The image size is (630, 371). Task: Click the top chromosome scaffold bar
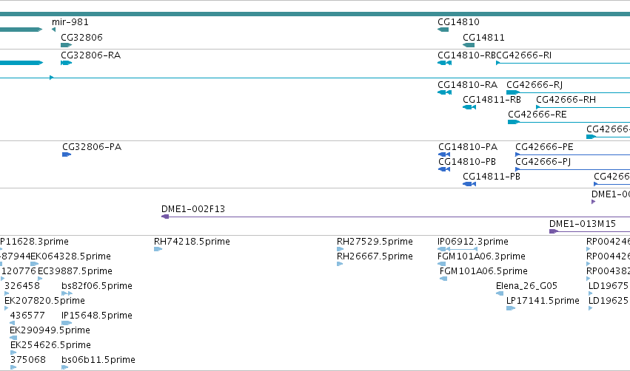(x=315, y=14)
